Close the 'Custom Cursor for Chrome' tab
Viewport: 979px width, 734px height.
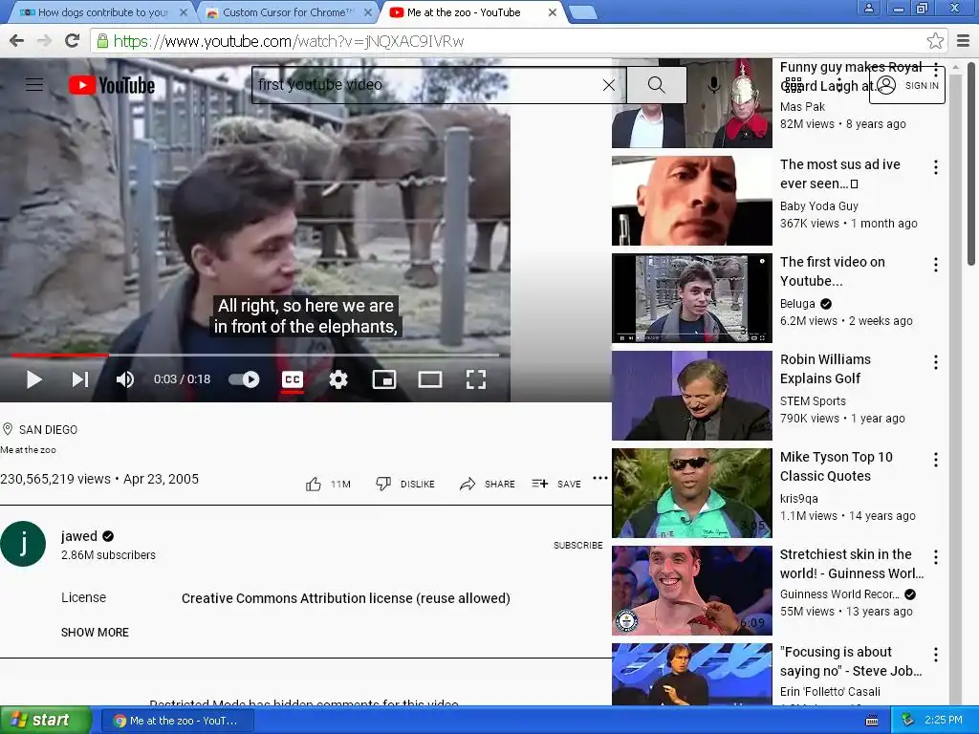pyautogui.click(x=368, y=12)
